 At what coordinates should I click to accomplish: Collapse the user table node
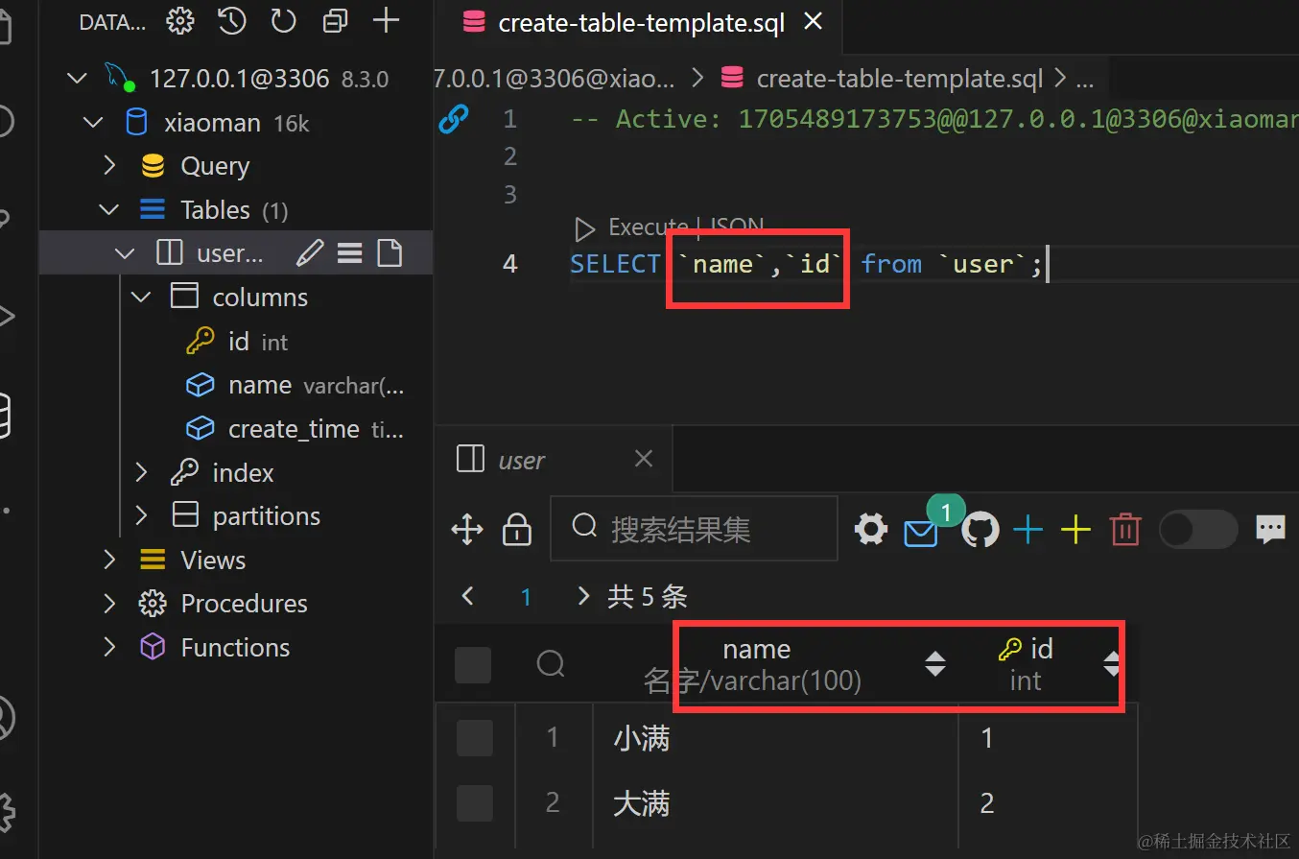(x=126, y=253)
